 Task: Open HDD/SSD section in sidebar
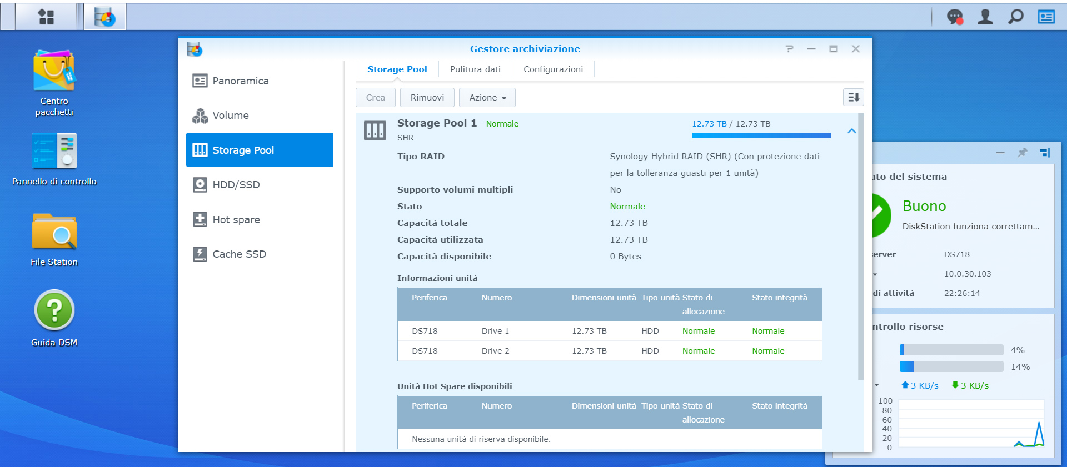260,185
